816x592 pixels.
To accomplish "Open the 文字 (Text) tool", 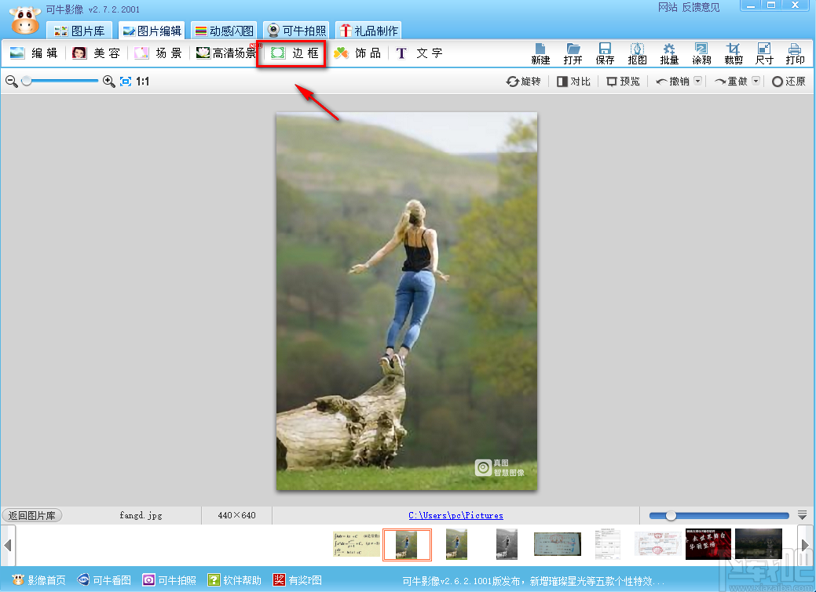I will point(419,53).
